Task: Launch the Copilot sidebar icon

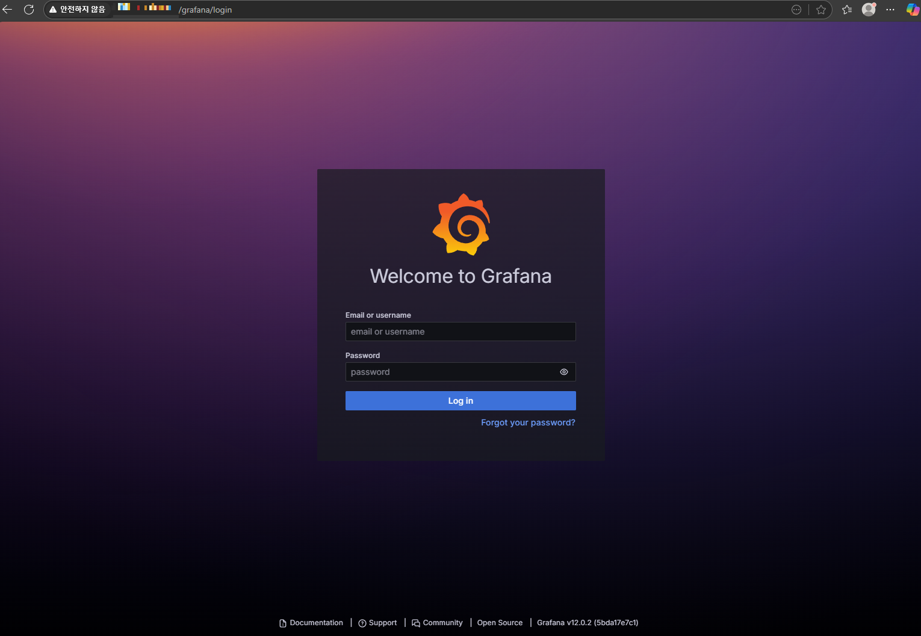Action: [913, 10]
